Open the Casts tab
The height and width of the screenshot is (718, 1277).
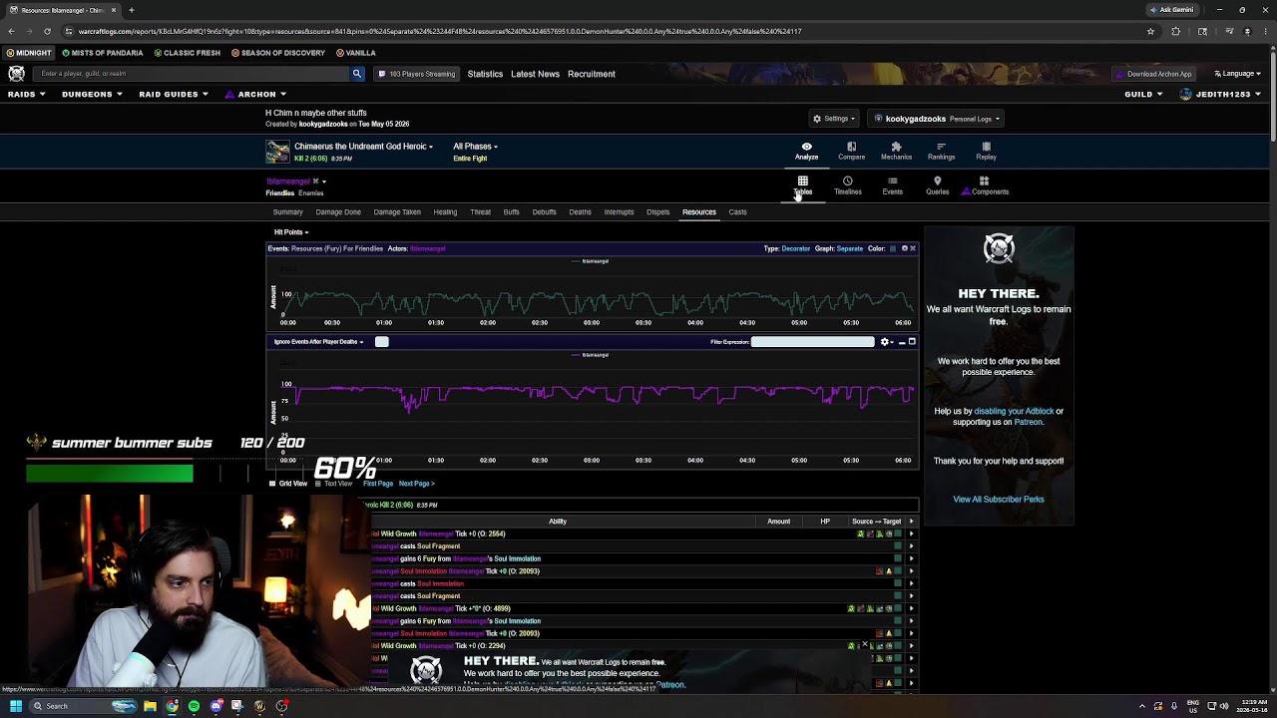click(737, 212)
